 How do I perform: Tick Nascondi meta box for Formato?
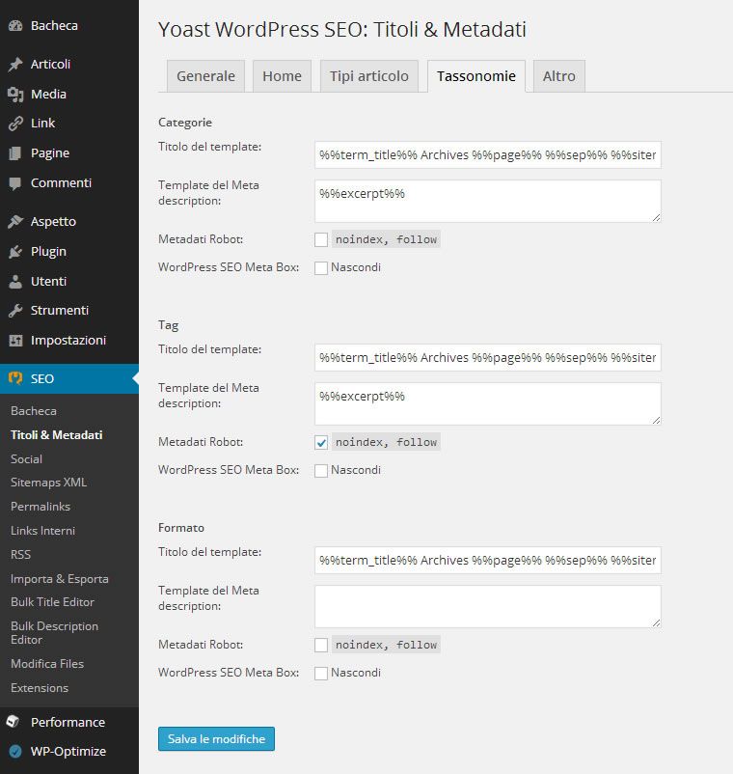click(x=321, y=674)
